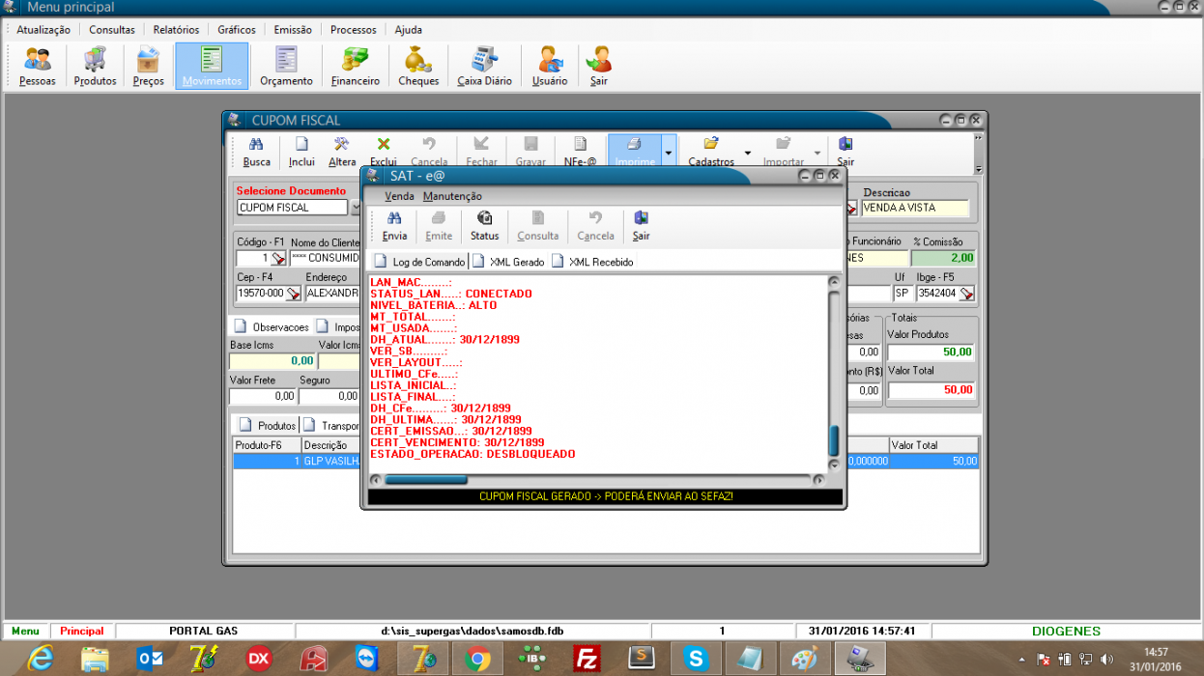Click the Envia icon in SAT window
Screen dimensions: 1204x676
tap(394, 226)
